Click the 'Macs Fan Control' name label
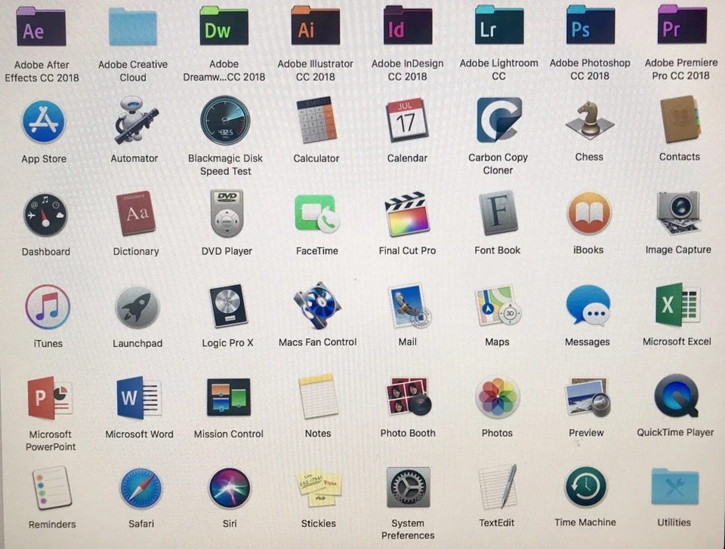This screenshot has height=549, width=725. click(x=318, y=342)
